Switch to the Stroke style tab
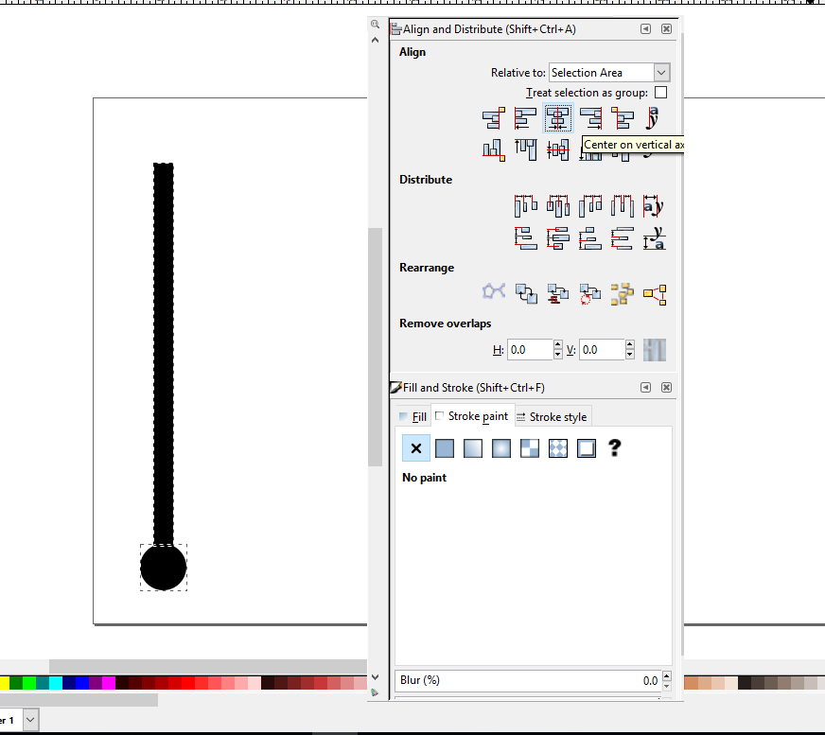 (552, 417)
